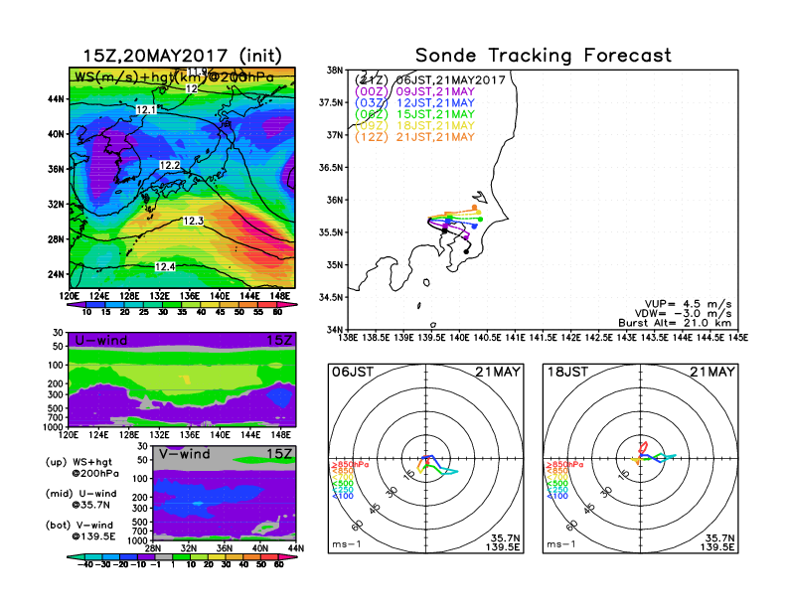The width and height of the screenshot is (787, 608).
Task: Click the "≥850hPa" legend entry in 06JST hodograph
Action: coord(351,465)
